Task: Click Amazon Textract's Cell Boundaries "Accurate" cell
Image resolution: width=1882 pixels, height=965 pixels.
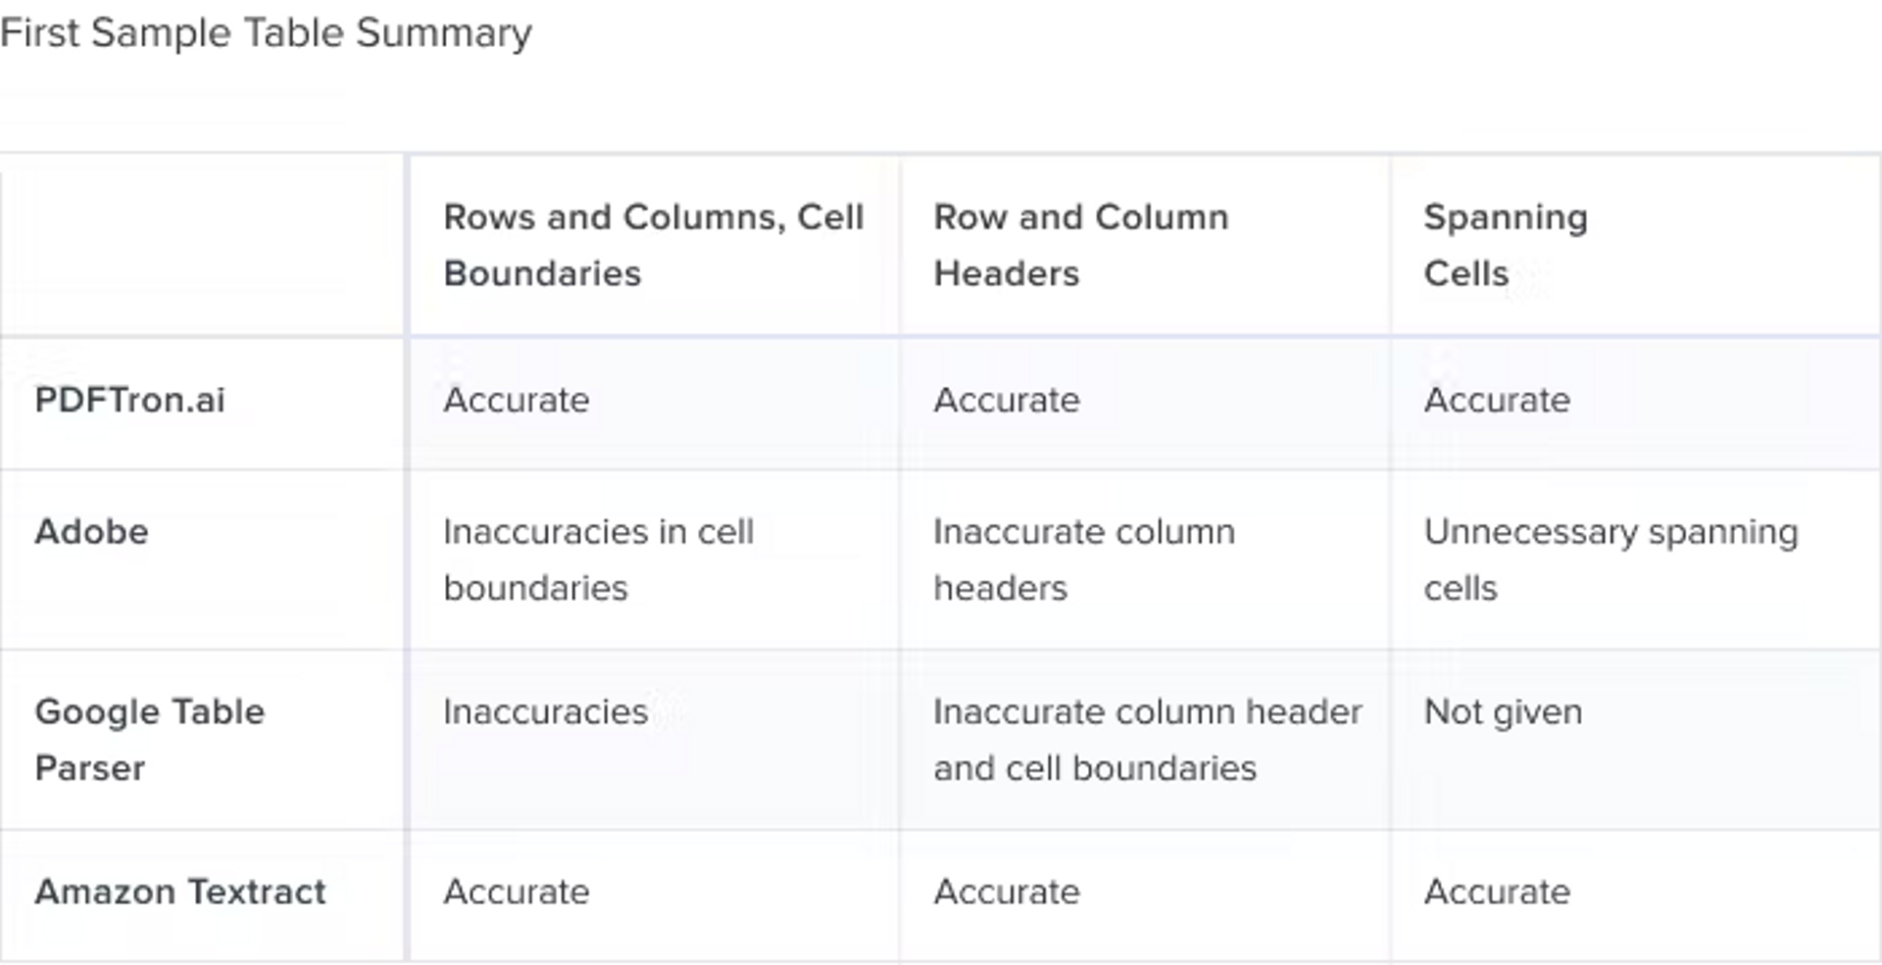Action: pyautogui.click(x=517, y=893)
